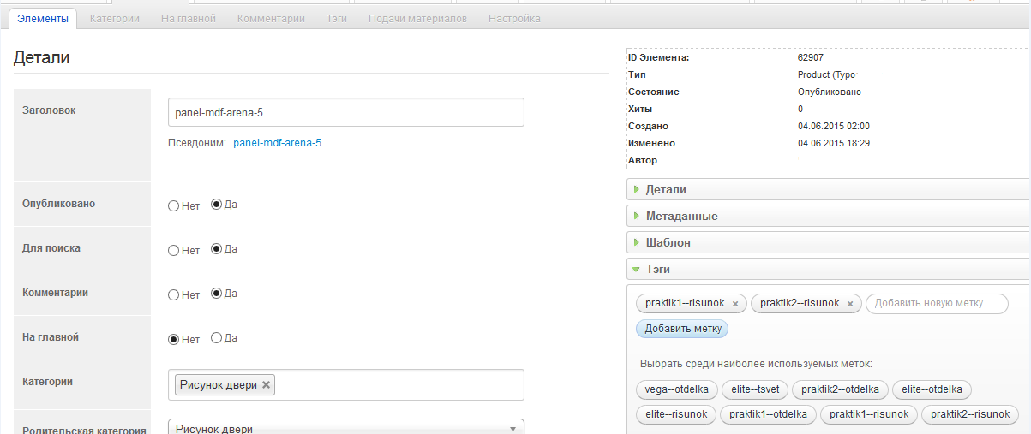Remove the Рисунок двери category chip
Viewport: 1031px width, 434px height.
[267, 385]
